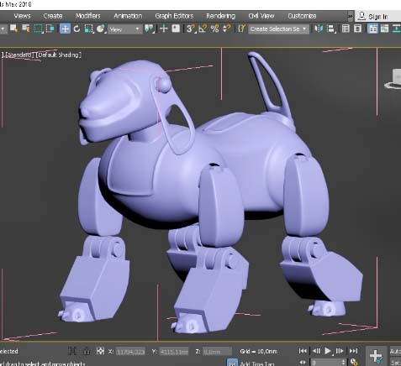Click the Align tool icon
Screen dimensions: 401x366
[x=331, y=29]
